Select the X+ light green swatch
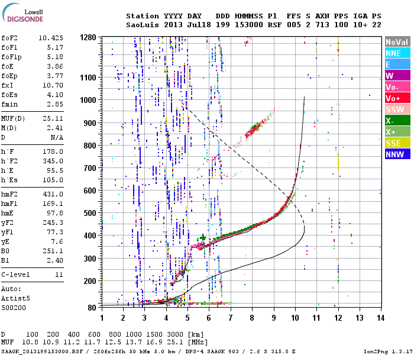Image resolution: width=414 pixels, height=355 pixels. [397, 131]
